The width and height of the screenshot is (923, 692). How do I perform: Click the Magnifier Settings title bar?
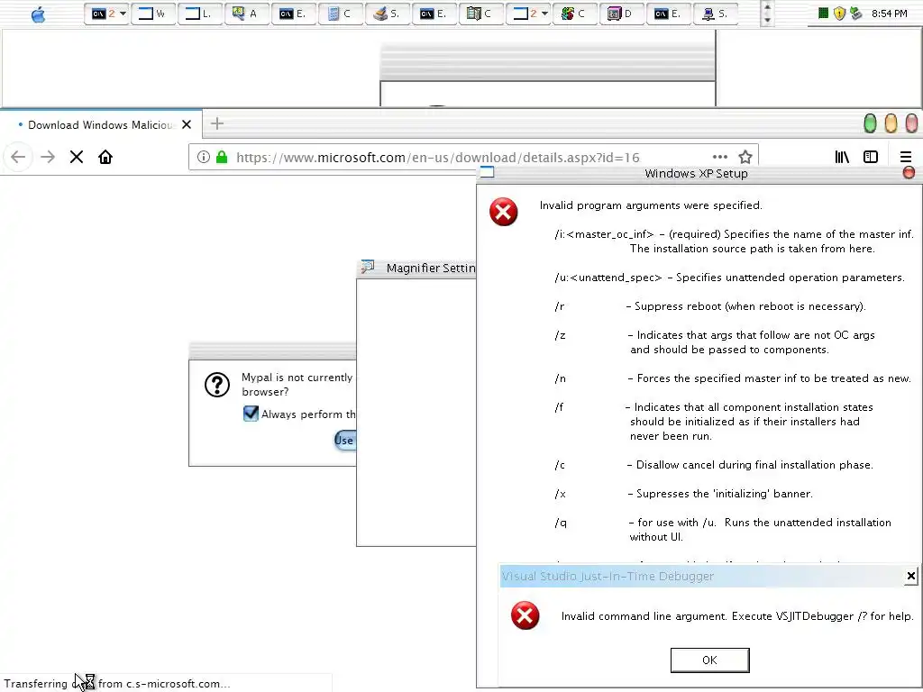coord(416,269)
